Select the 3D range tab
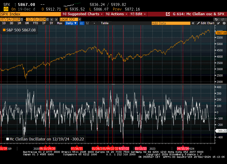The image size is (227, 164). pyautogui.click(x=11, y=23)
